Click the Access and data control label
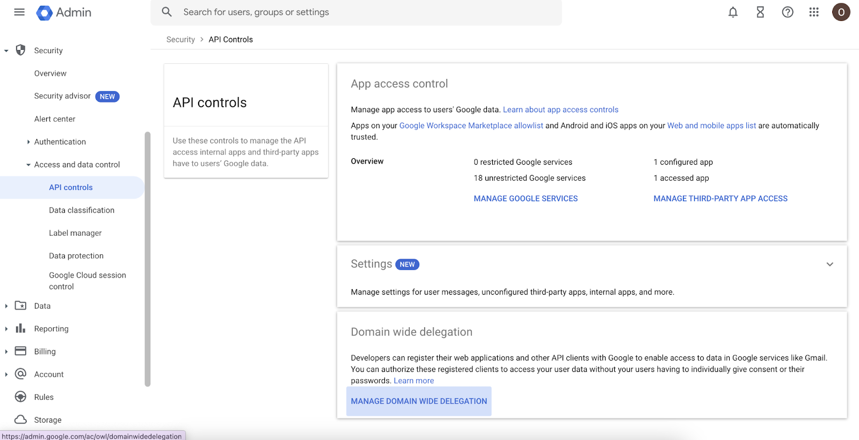The height and width of the screenshot is (440, 859). [77, 165]
